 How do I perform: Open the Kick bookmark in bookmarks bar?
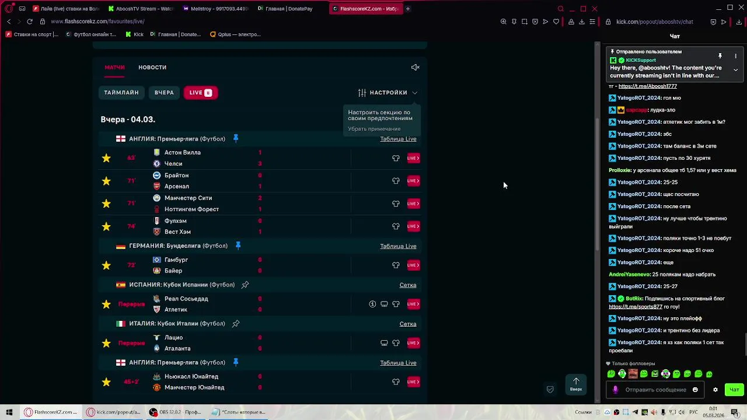tap(134, 34)
